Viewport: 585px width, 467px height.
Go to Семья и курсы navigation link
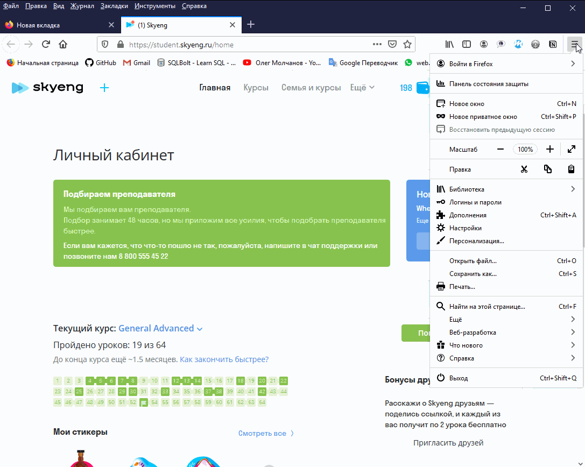click(311, 88)
